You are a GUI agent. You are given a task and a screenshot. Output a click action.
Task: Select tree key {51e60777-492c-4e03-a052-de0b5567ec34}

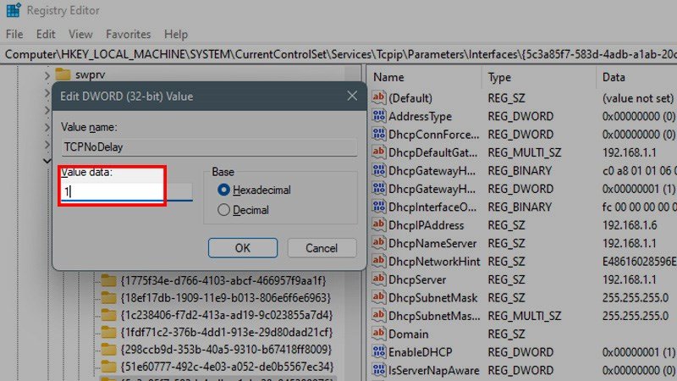(227, 367)
